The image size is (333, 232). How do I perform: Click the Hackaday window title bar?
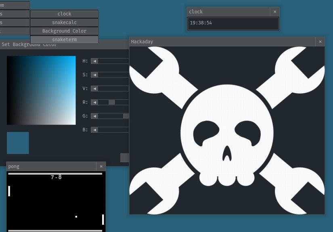tap(222, 42)
